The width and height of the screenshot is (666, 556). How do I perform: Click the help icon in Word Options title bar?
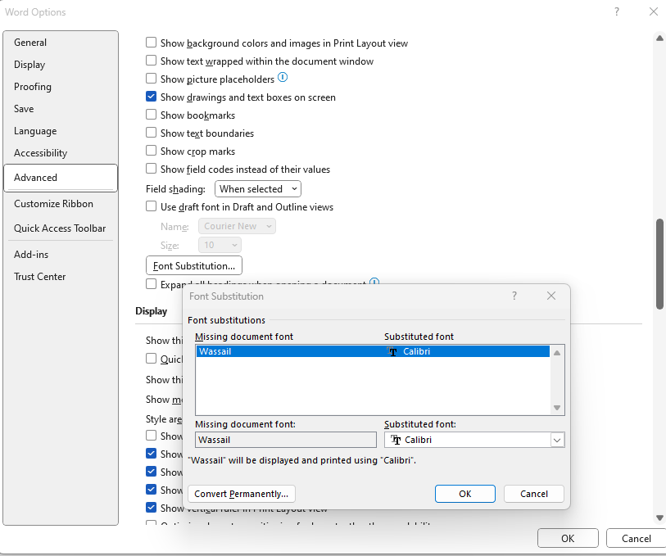(617, 11)
